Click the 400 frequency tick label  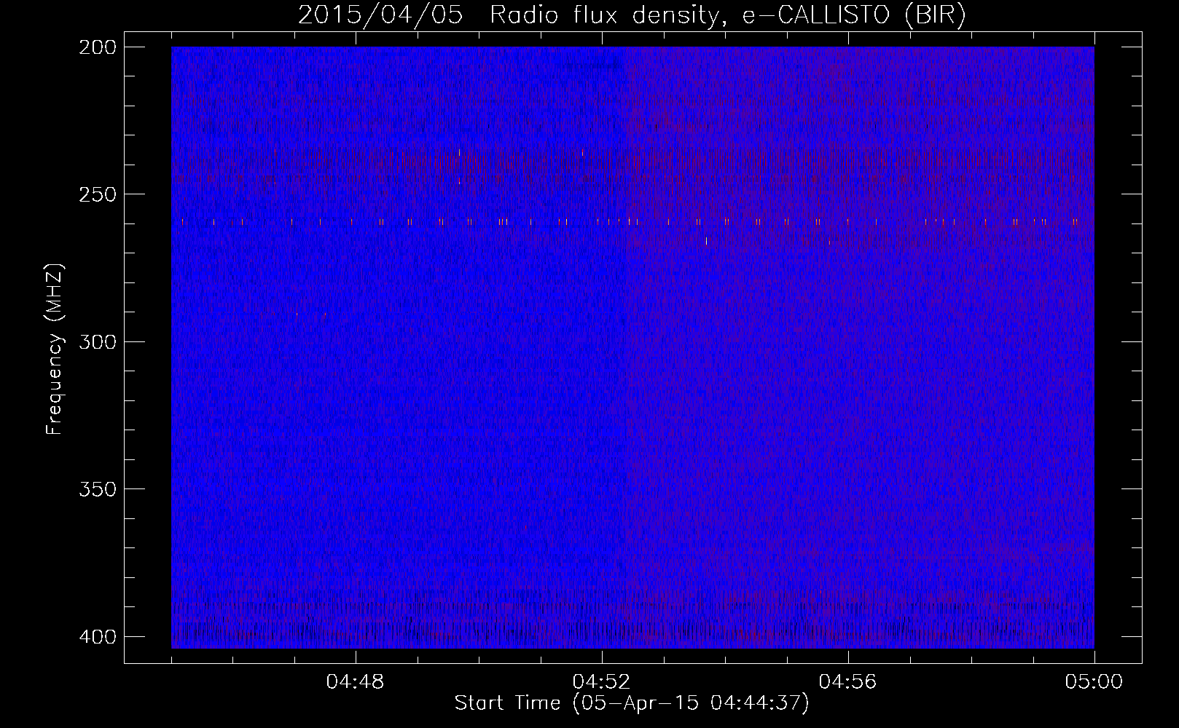pyautogui.click(x=97, y=636)
